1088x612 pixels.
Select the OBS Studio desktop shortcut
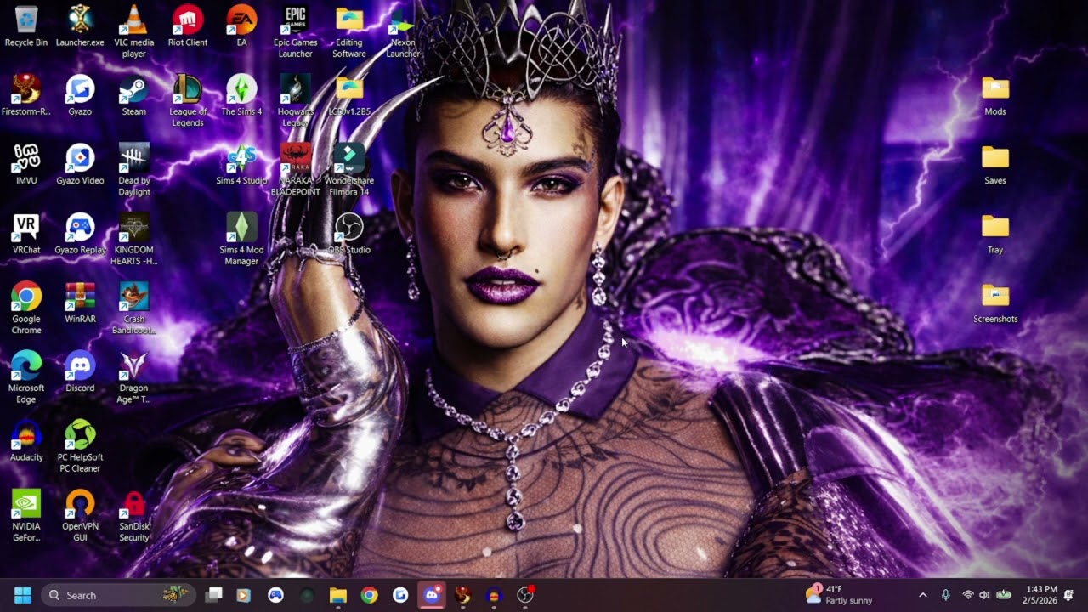tap(349, 234)
